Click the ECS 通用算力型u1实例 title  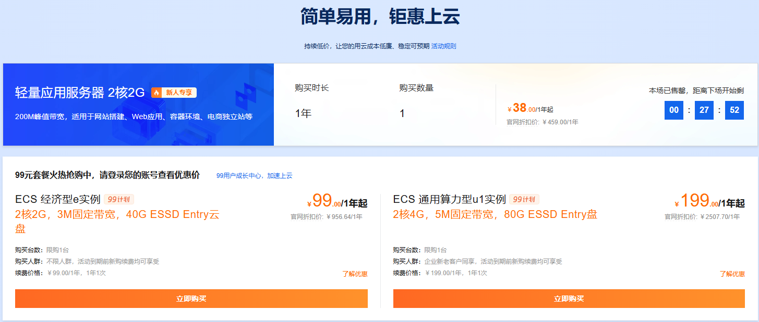click(450, 199)
